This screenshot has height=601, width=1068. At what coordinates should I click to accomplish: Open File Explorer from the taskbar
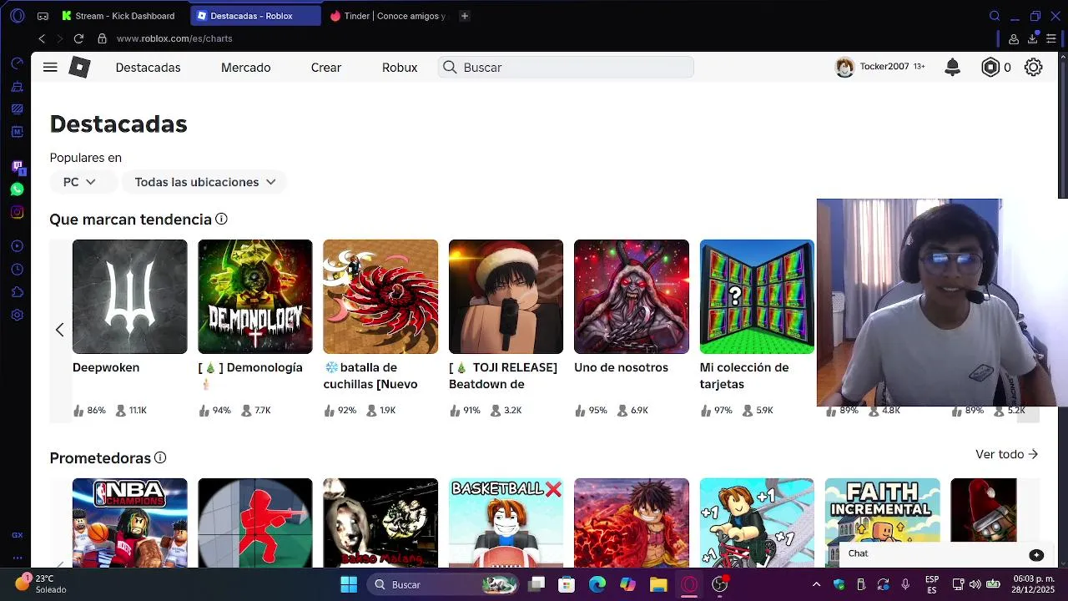[658, 584]
